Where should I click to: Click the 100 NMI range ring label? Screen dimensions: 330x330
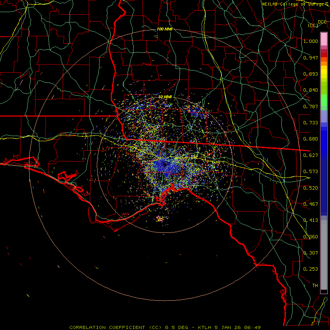(165, 29)
